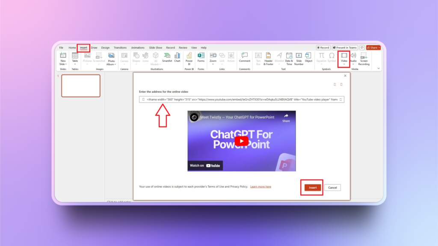Open the File menu
The image size is (438, 246).
pyautogui.click(x=61, y=48)
